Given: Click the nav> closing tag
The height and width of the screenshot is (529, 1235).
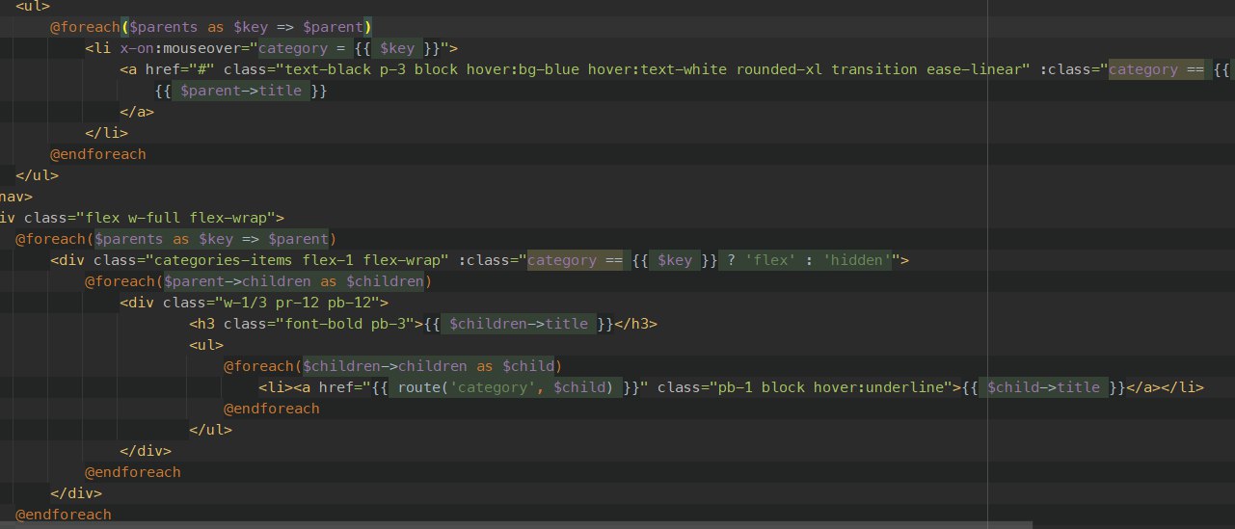Looking at the screenshot, I should tap(16, 197).
